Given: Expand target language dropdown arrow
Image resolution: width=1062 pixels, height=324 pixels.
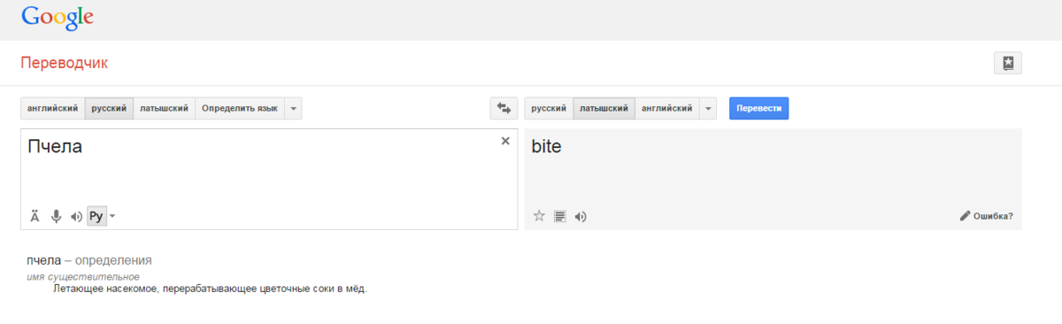Looking at the screenshot, I should tap(708, 108).
